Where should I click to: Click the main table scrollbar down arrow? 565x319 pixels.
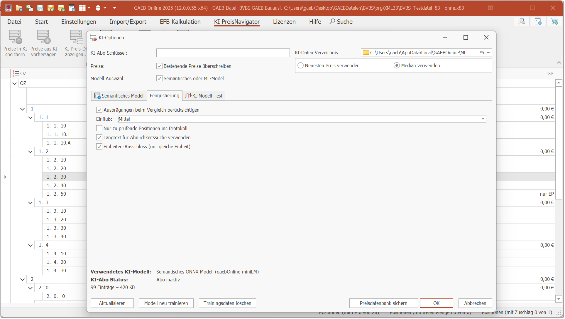559,299
